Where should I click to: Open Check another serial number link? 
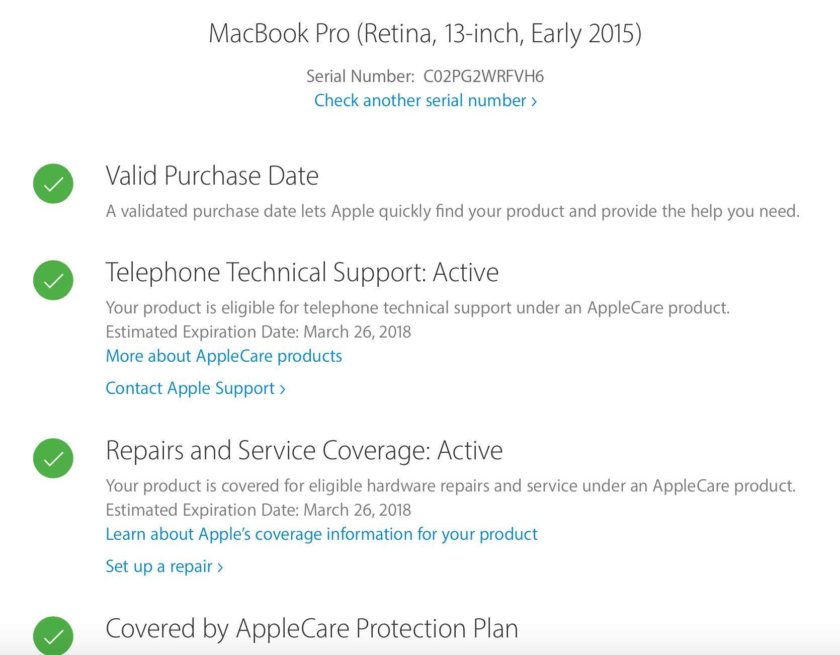tap(426, 101)
